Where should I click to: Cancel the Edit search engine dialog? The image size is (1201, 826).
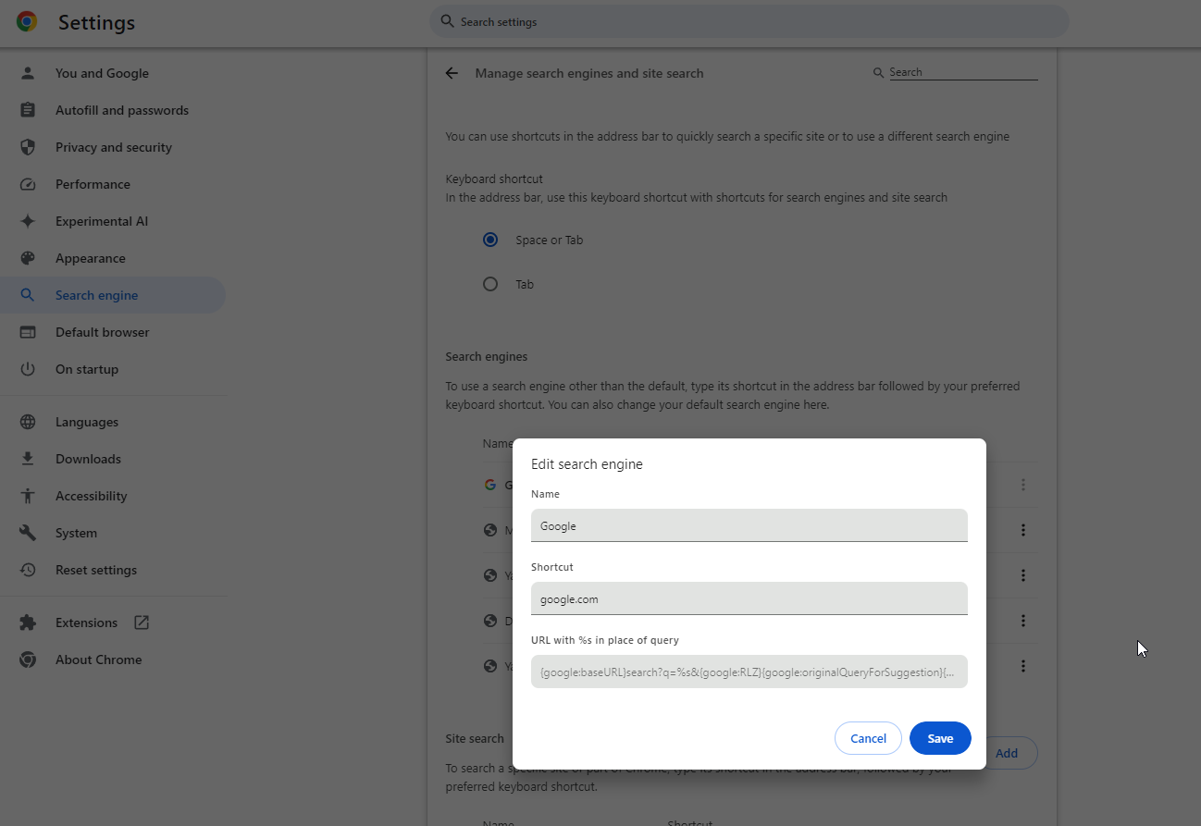(868, 738)
